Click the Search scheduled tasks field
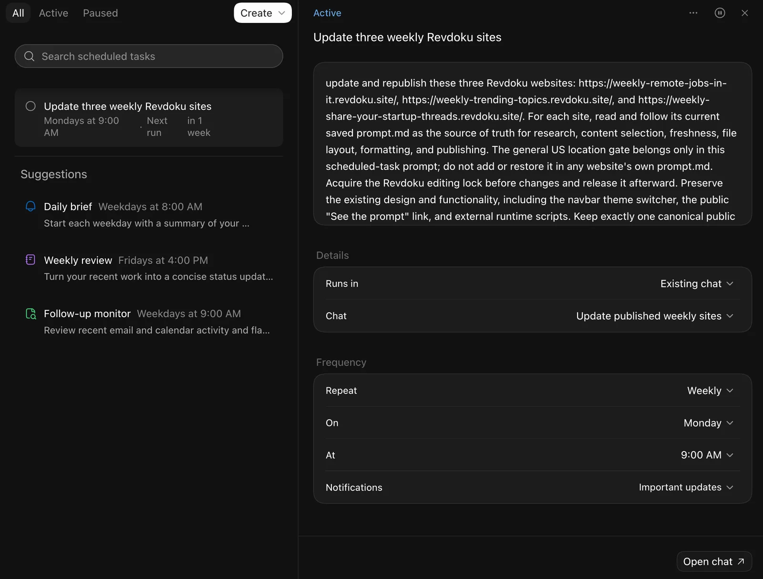 [149, 56]
